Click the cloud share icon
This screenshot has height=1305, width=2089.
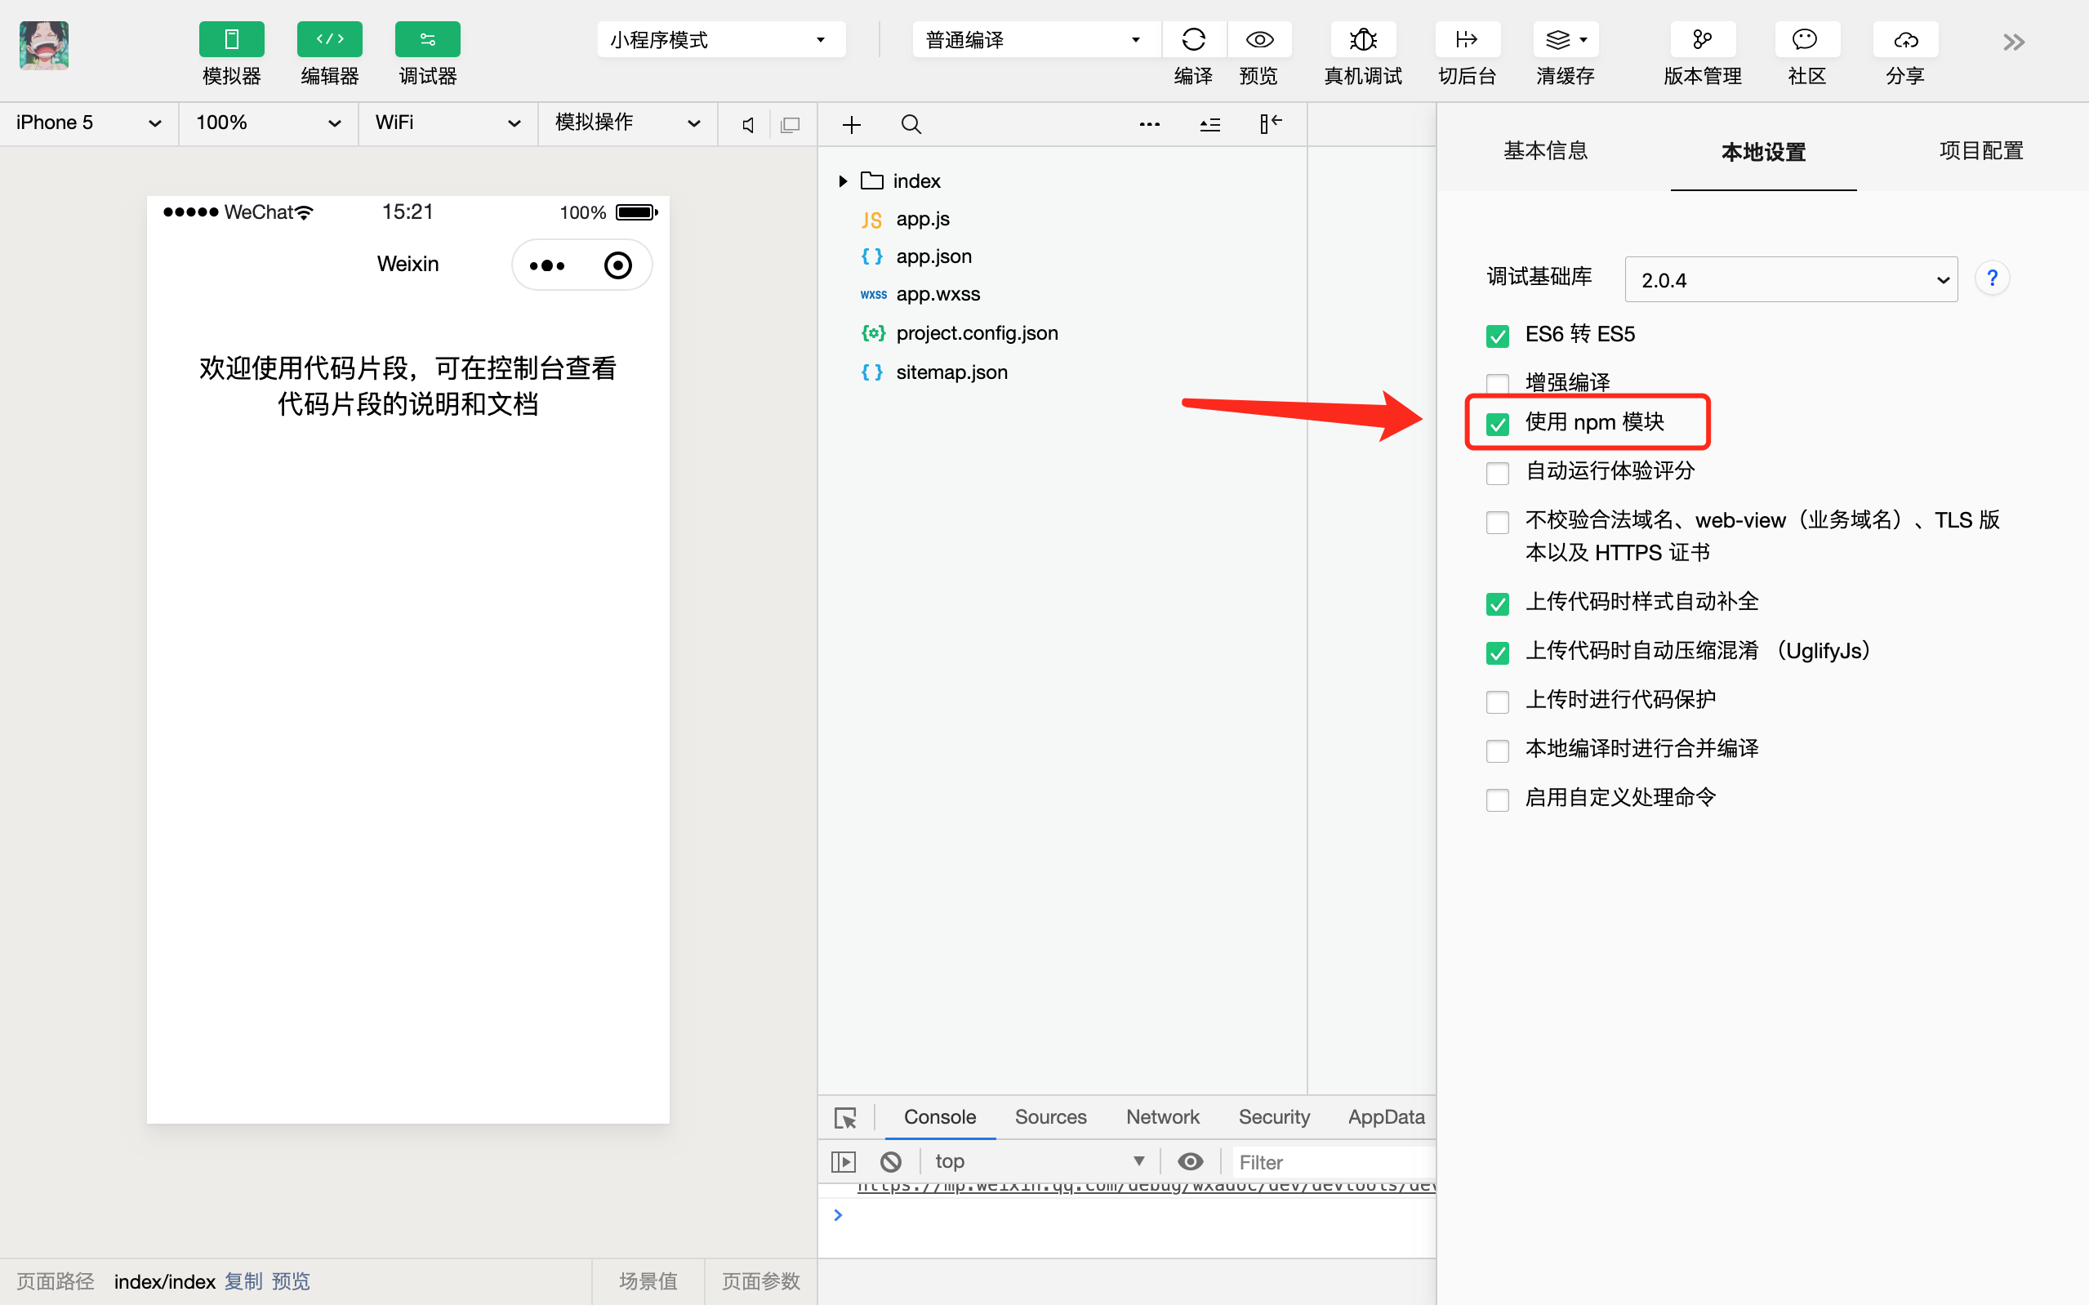coord(1905,40)
